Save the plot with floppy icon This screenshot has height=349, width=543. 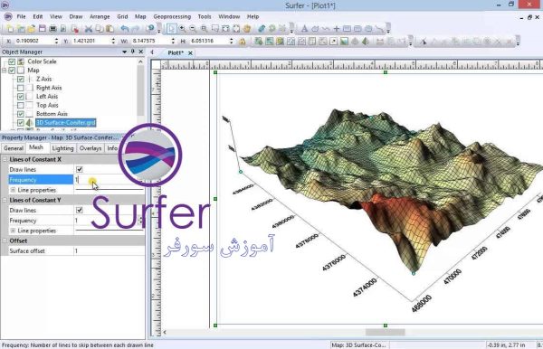pyautogui.click(x=43, y=29)
